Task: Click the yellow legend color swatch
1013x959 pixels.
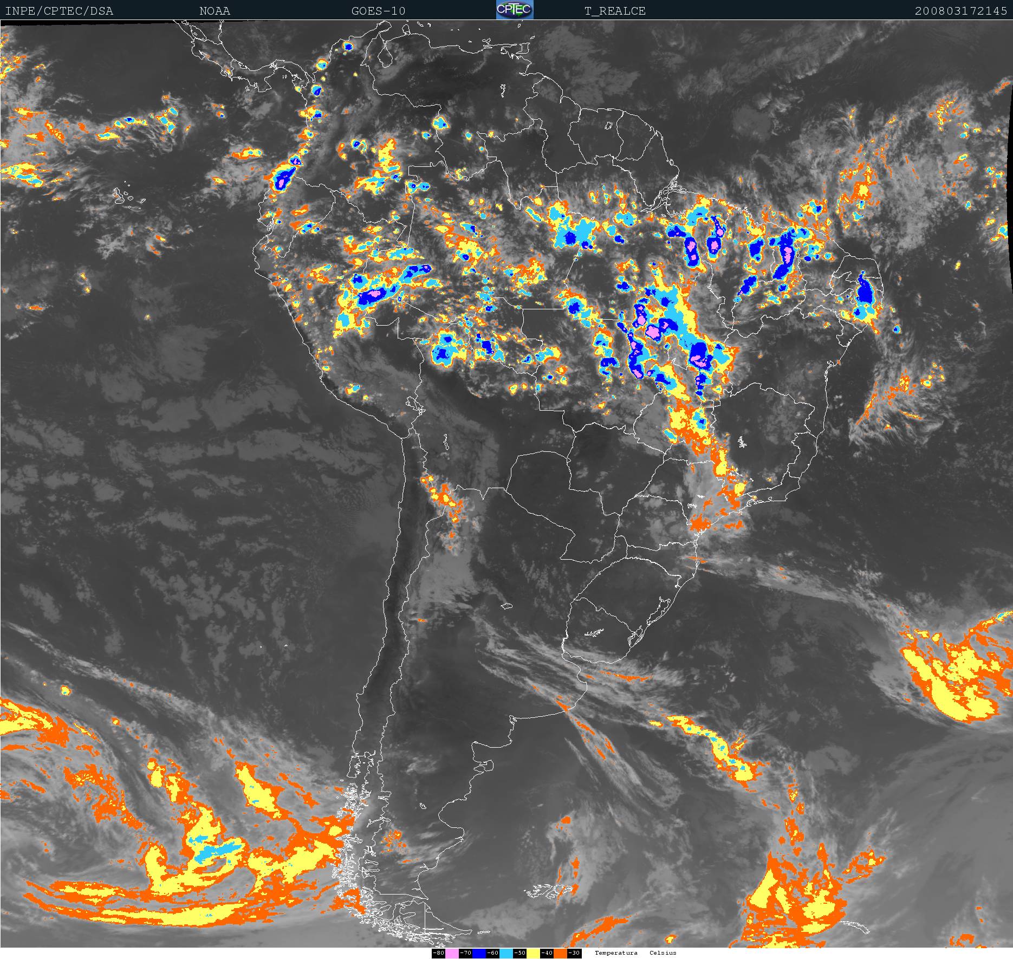Action: tap(533, 953)
